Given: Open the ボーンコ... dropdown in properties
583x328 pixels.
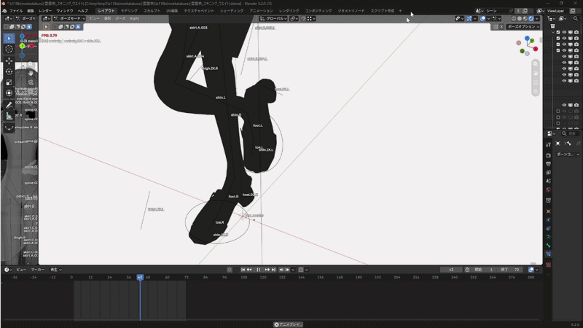Looking at the screenshot, I should coord(568,155).
